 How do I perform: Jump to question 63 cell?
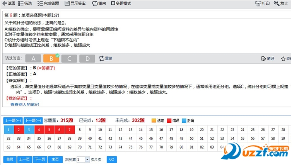tap(9, 147)
